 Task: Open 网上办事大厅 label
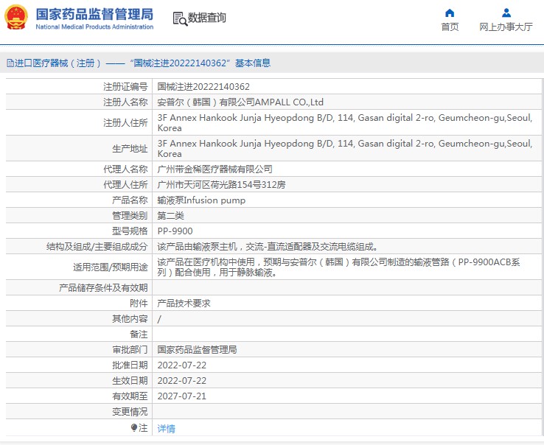click(506, 27)
